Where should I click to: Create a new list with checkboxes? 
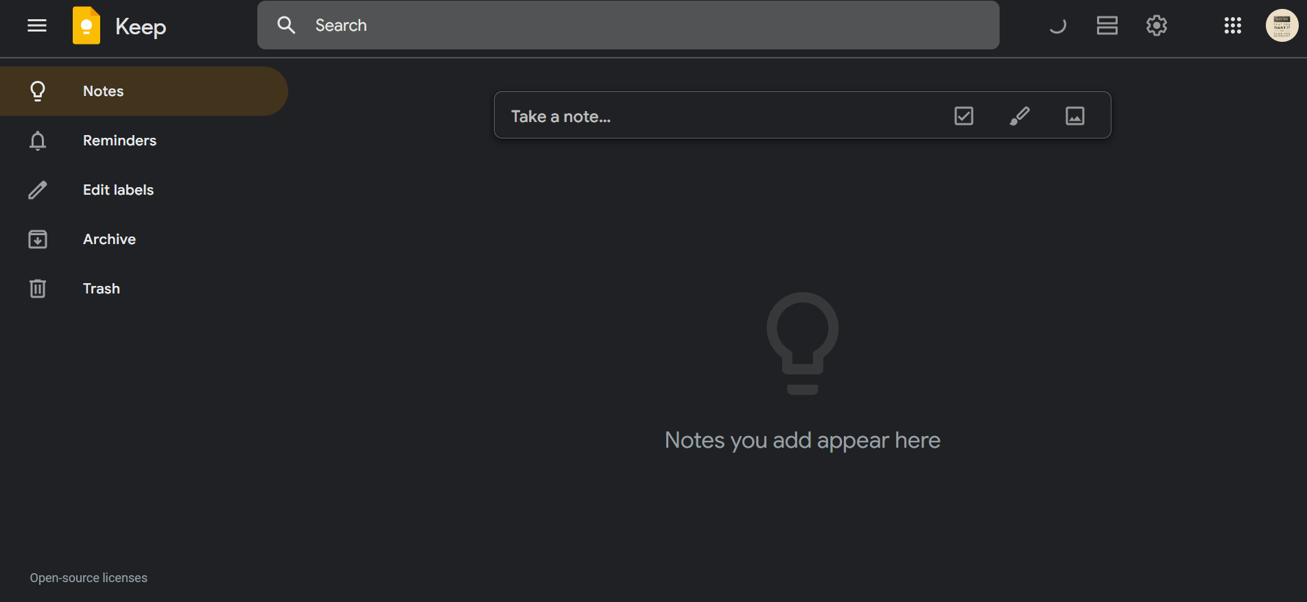[x=964, y=116]
